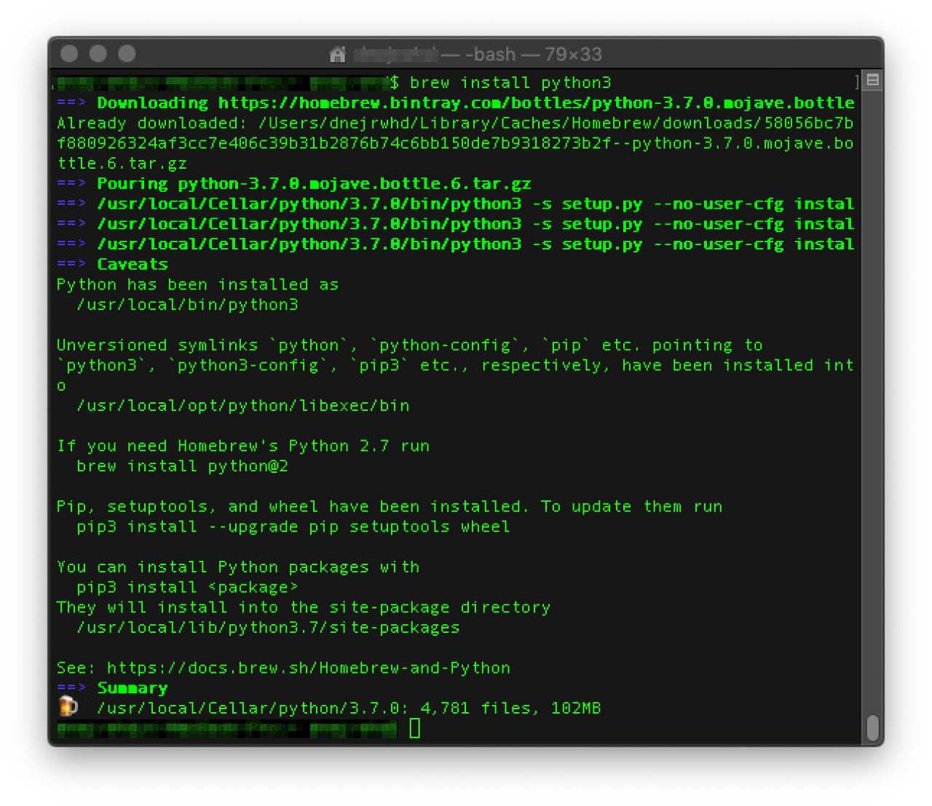This screenshot has width=932, height=806.
Task: Open the docs.brew.sh Homebrew-and-Python link
Action: click(309, 668)
